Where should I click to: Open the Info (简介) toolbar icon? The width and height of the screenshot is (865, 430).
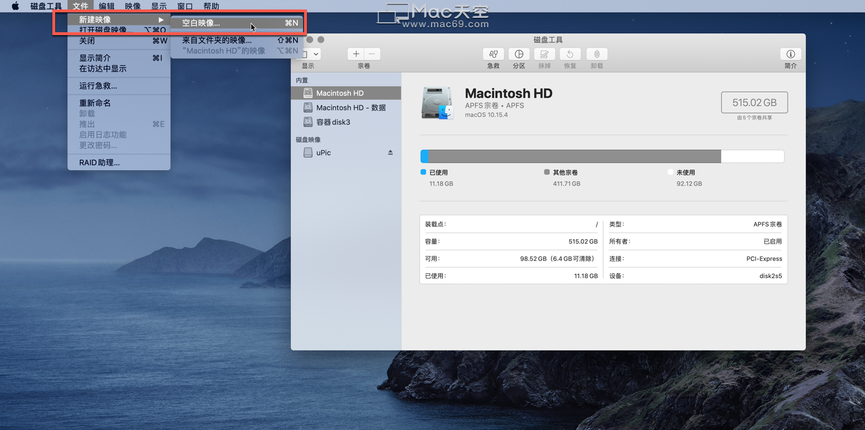[x=790, y=54]
